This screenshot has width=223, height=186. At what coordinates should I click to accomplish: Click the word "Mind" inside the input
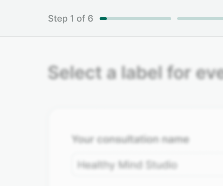click(129, 165)
